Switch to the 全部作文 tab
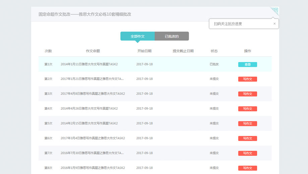Screen dimensions: 308x174 (137, 36)
